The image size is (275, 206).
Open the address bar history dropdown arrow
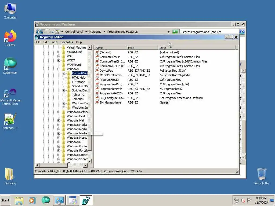click(x=168, y=32)
